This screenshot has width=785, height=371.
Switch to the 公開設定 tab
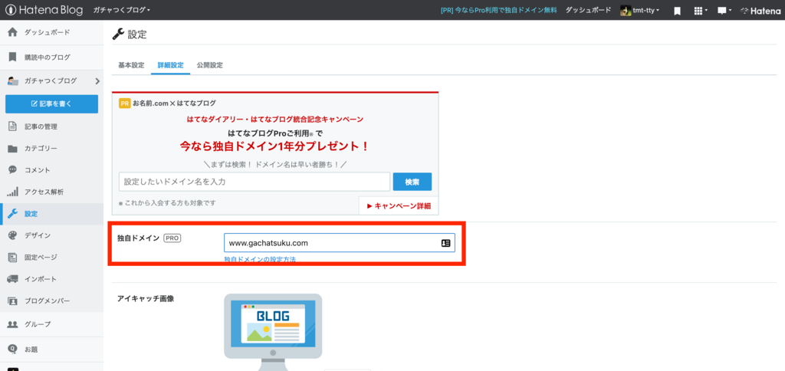click(x=210, y=65)
